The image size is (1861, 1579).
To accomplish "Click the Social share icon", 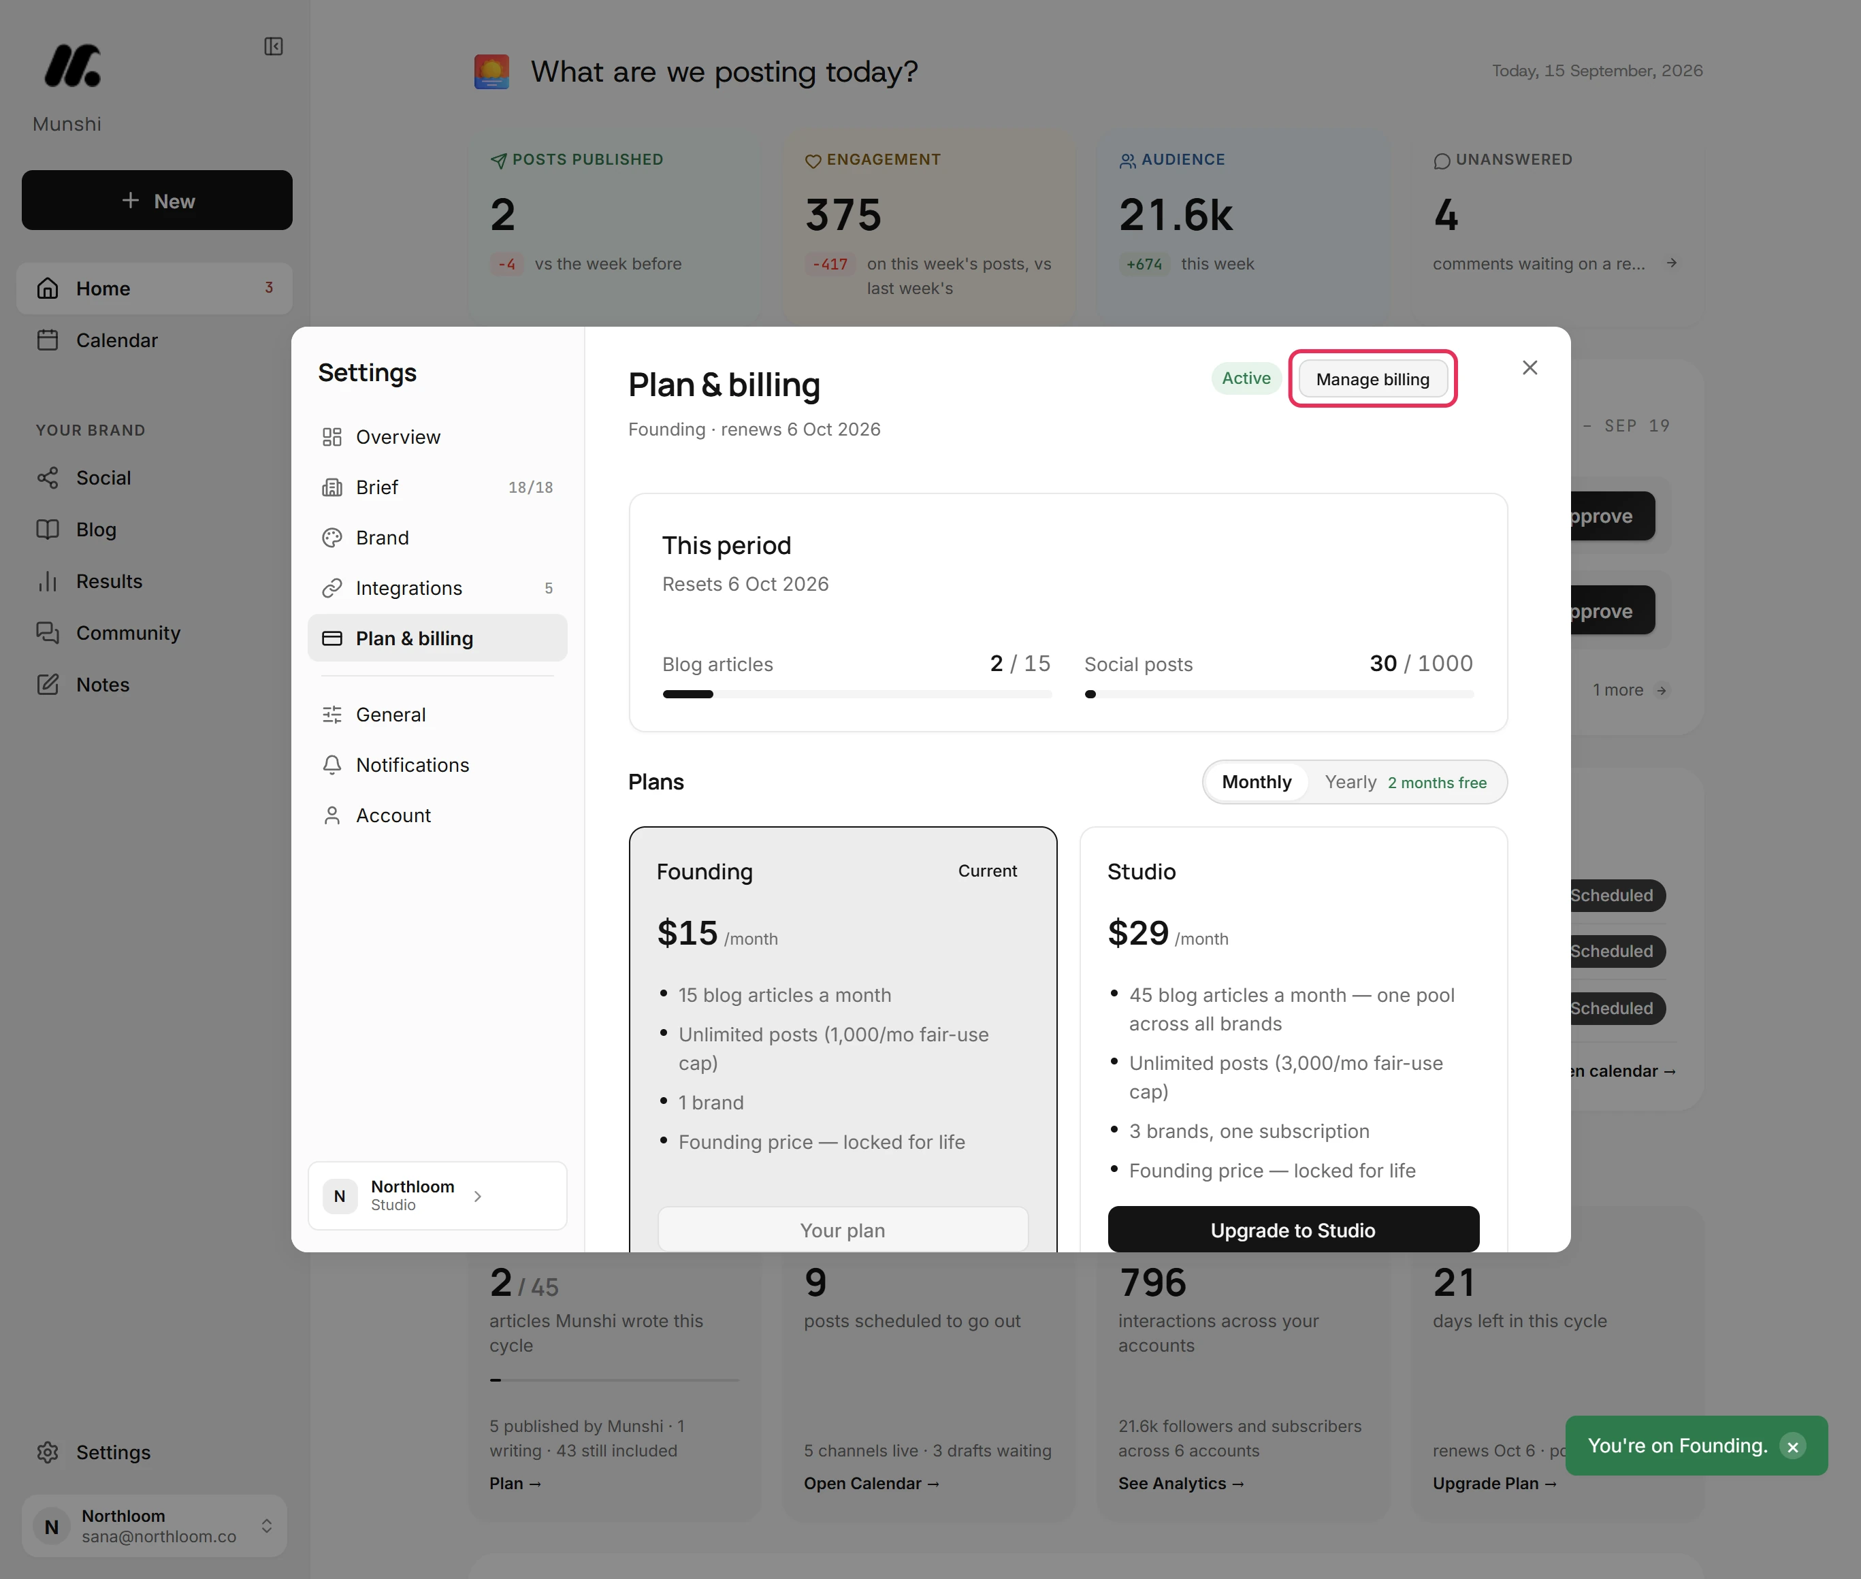I will point(48,478).
